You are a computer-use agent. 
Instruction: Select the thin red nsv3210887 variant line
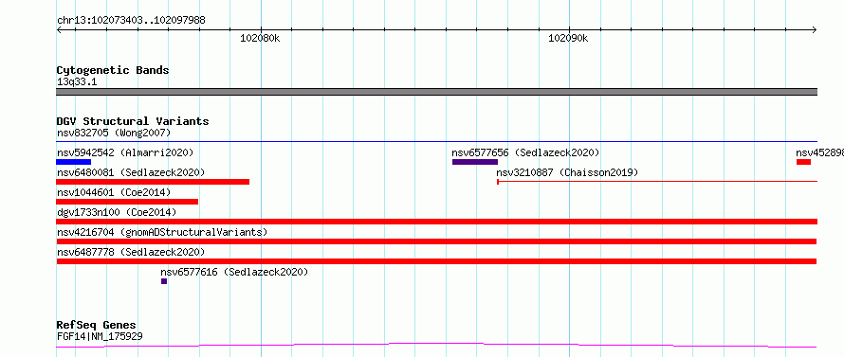pos(657,182)
